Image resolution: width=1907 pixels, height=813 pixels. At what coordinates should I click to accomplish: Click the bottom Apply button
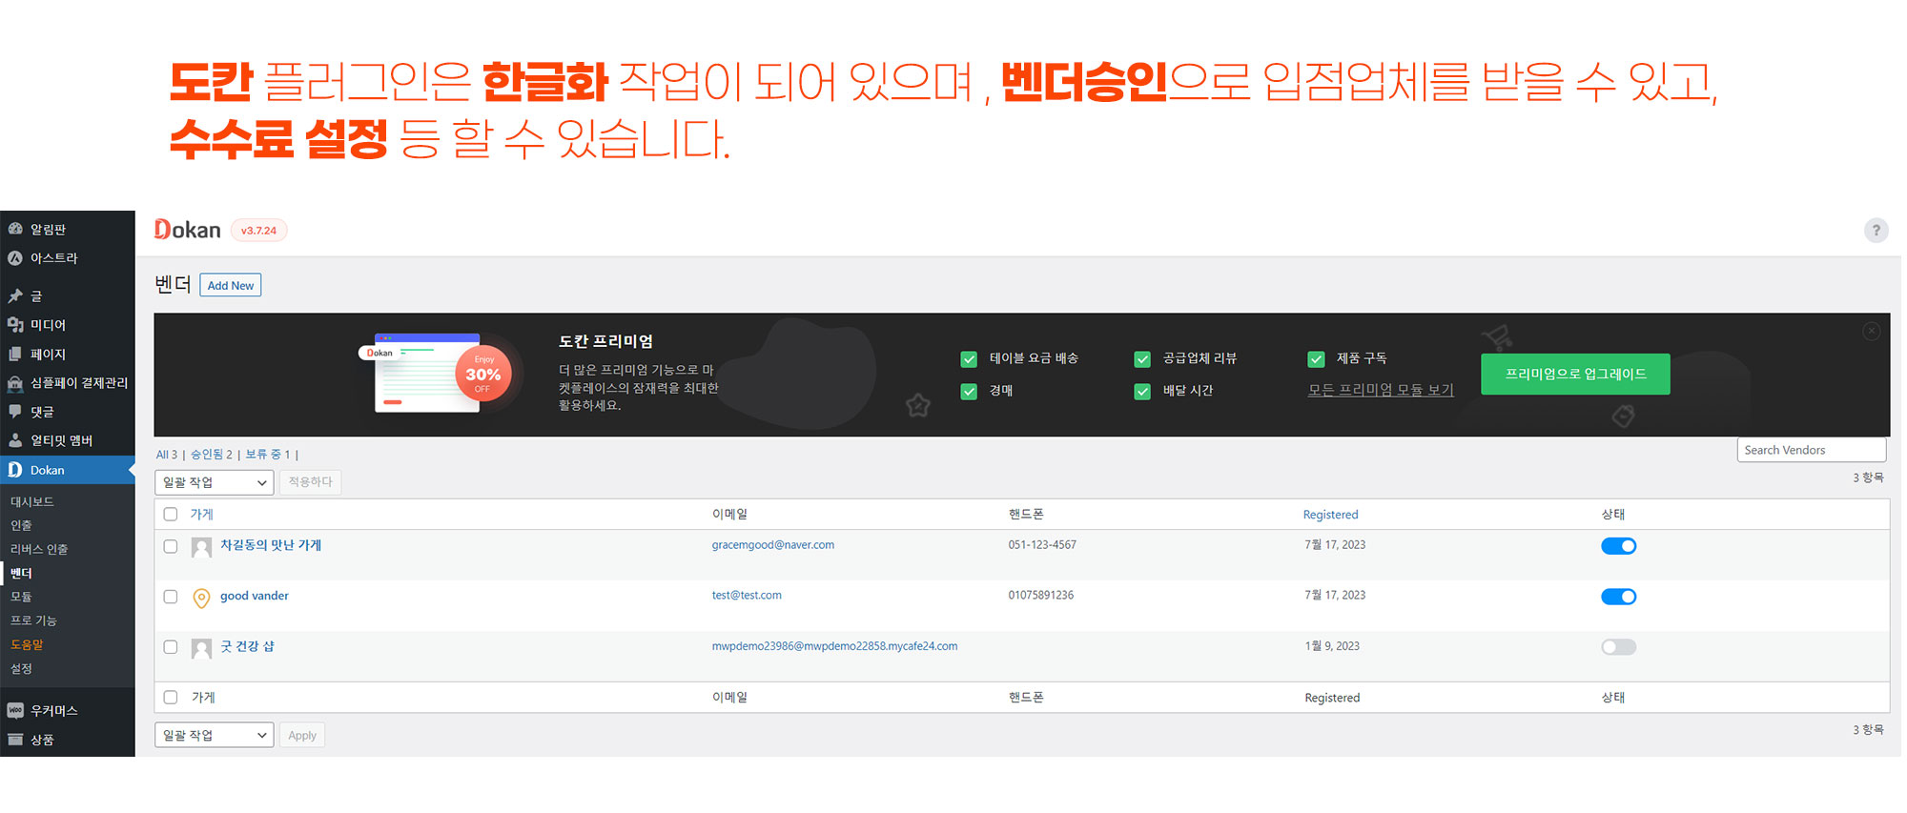[302, 735]
